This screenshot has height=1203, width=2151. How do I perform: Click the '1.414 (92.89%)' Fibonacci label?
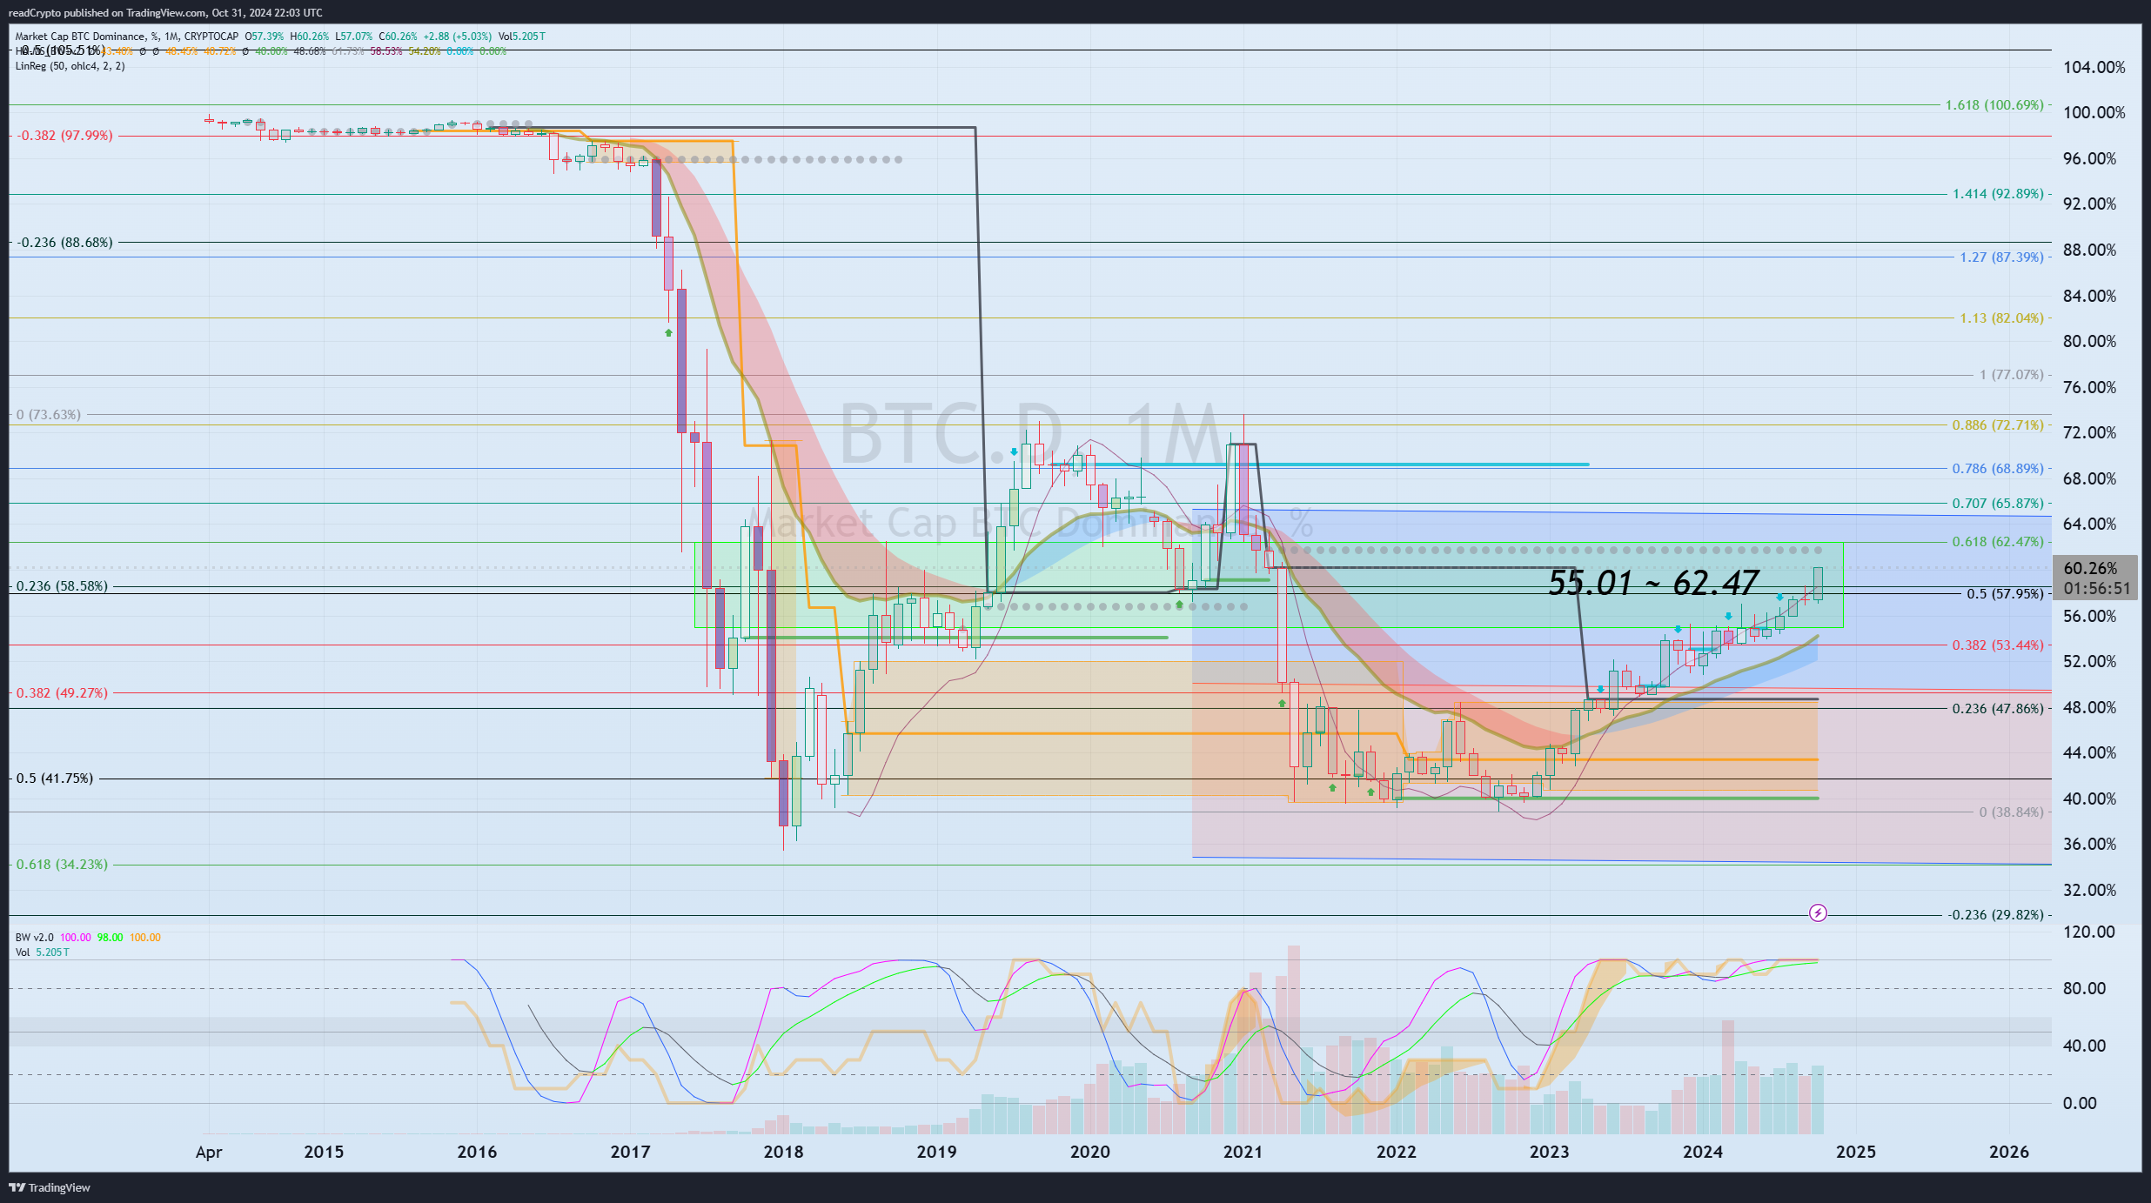[x=1998, y=194]
